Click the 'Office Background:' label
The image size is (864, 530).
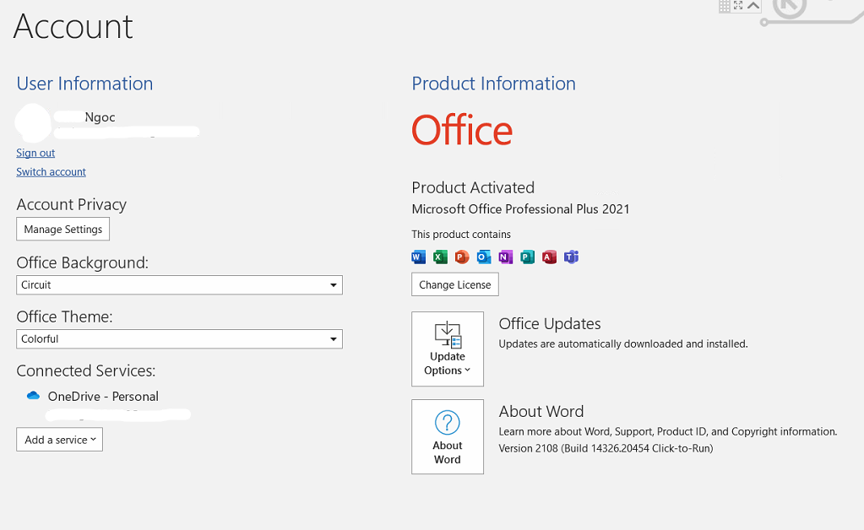(x=83, y=262)
